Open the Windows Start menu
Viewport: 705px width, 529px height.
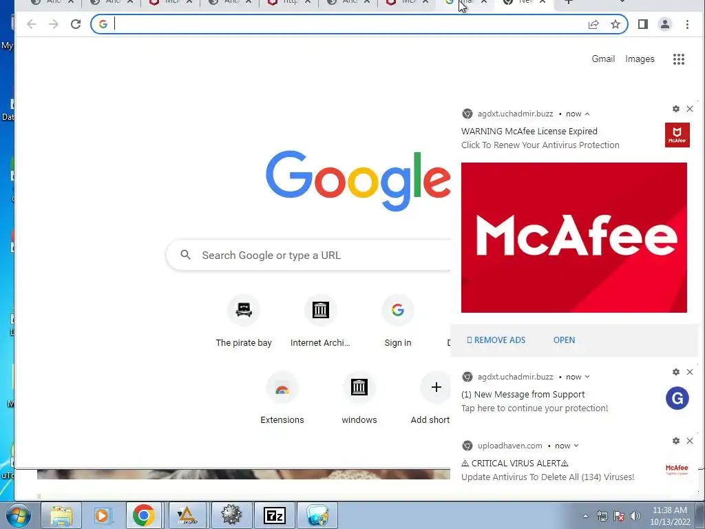click(x=18, y=515)
